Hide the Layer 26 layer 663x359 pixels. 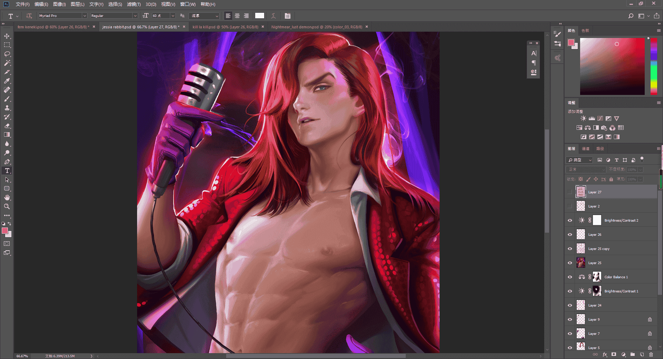point(570,235)
